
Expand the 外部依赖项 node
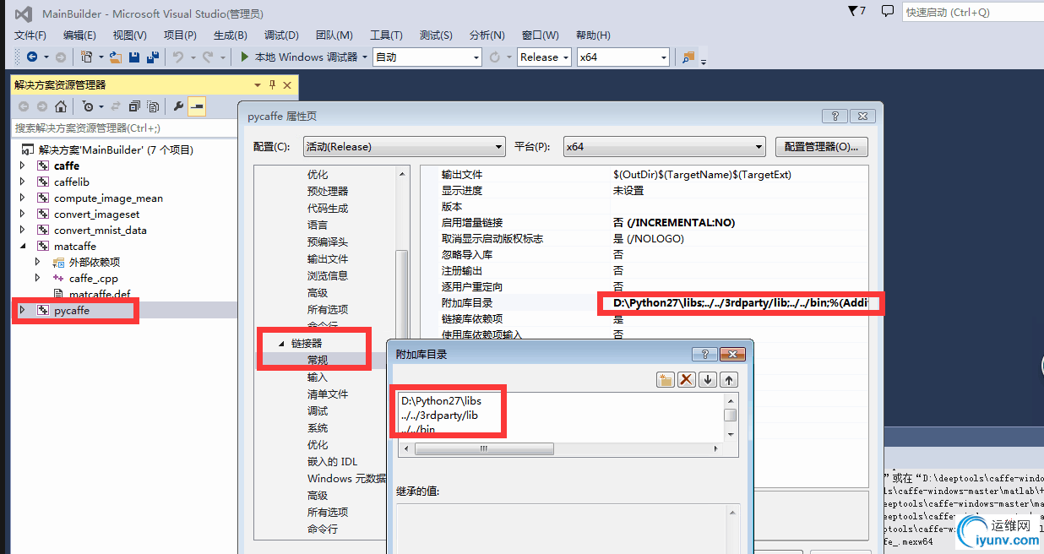click(x=38, y=262)
